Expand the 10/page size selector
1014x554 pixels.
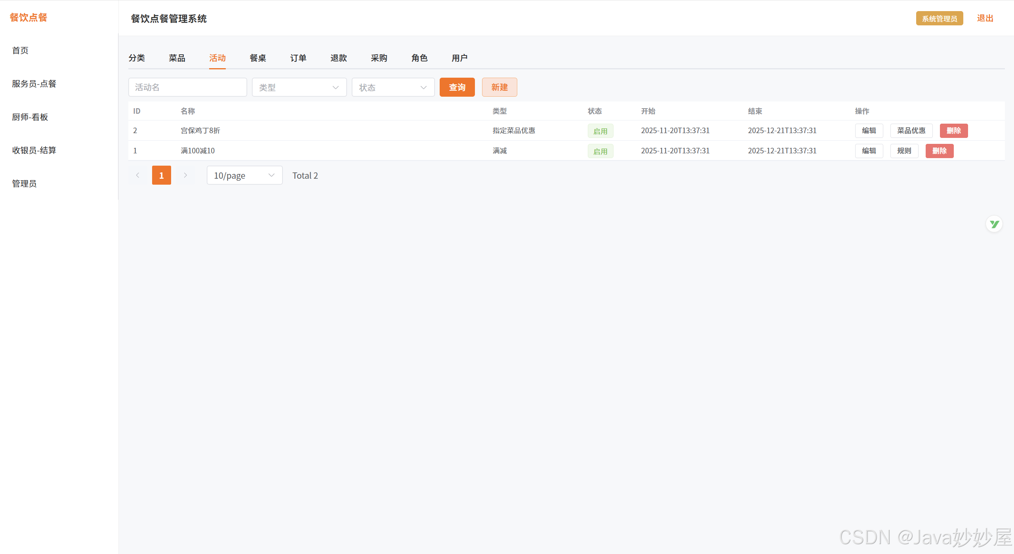coord(244,175)
